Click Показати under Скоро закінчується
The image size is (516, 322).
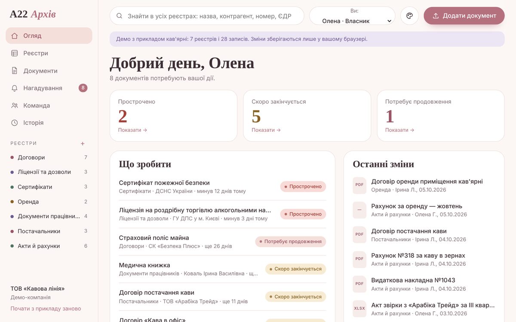coord(266,130)
